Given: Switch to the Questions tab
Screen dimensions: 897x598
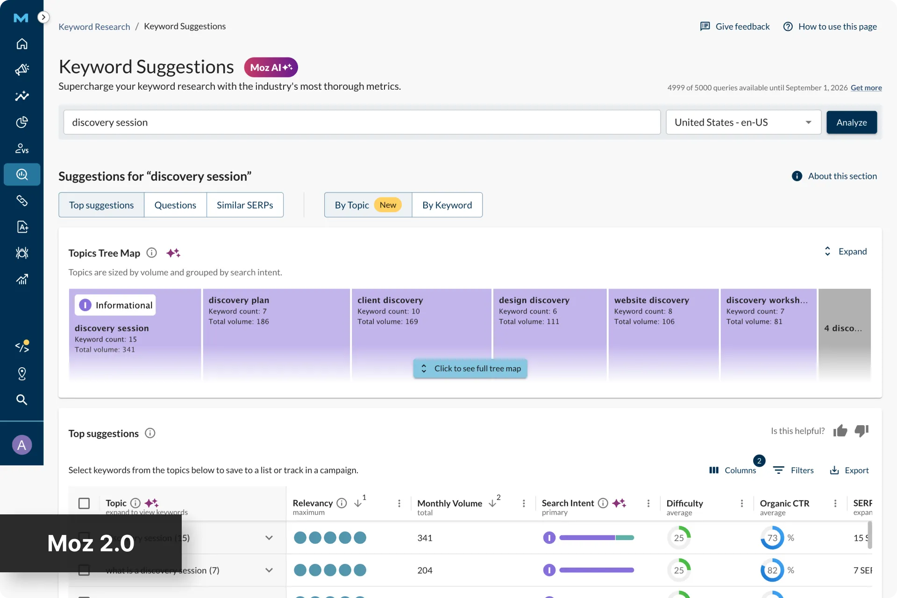Looking at the screenshot, I should [175, 205].
